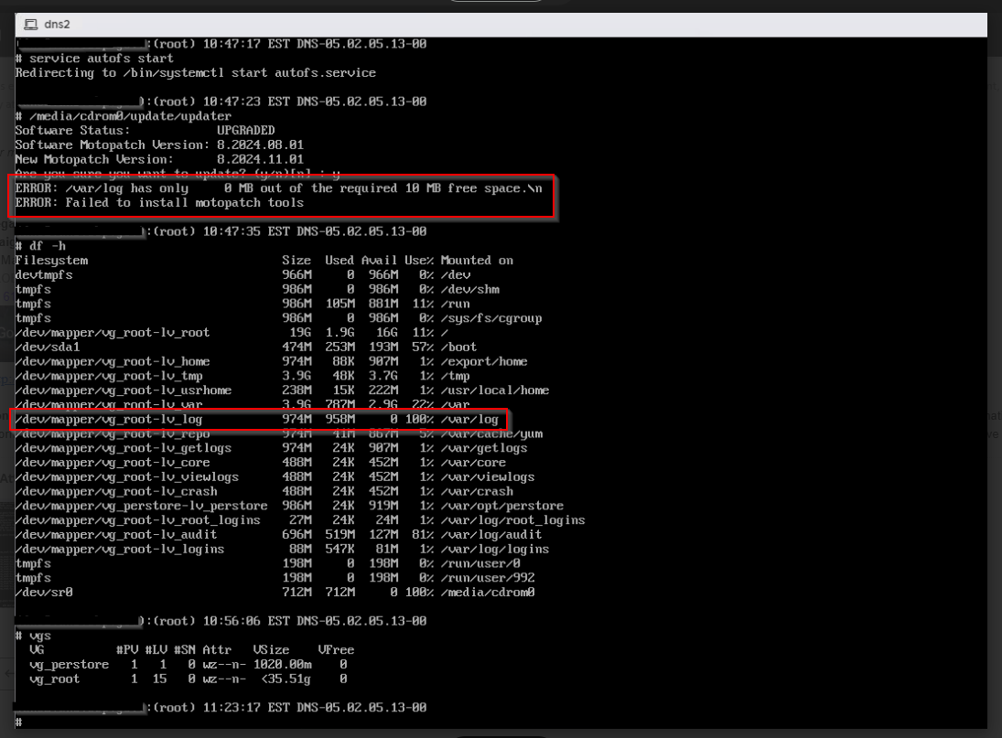Select the dns2 window title text

click(x=57, y=25)
